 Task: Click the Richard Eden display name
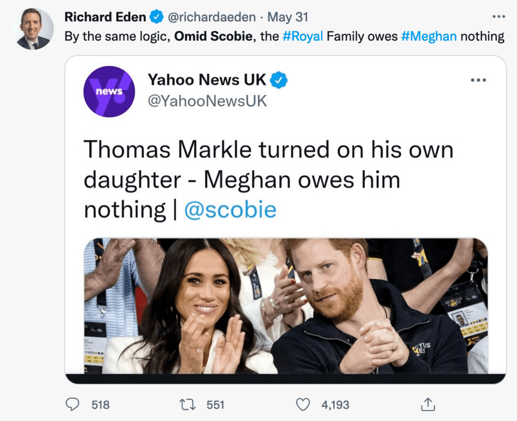105,17
